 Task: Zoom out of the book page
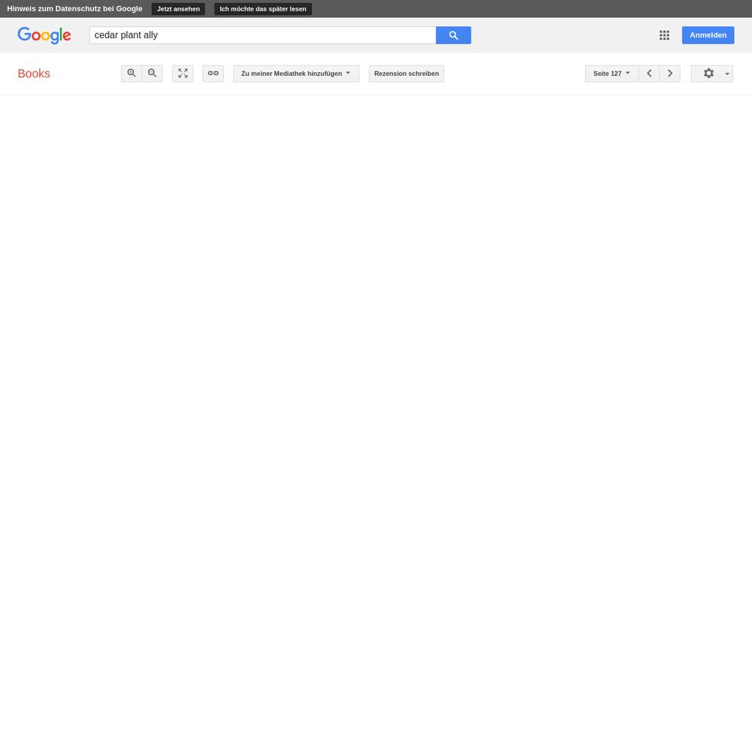click(x=152, y=74)
